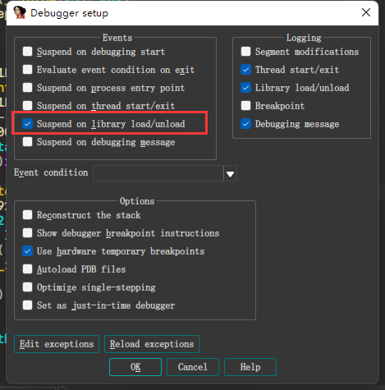385x390 pixels.
Task: Focus the Event condition input field
Action: click(x=158, y=173)
